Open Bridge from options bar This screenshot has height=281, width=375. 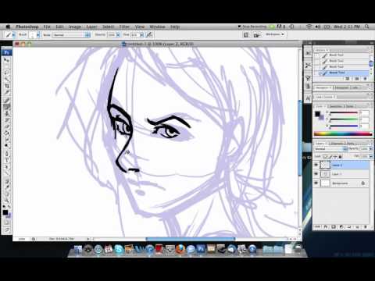coord(257,34)
